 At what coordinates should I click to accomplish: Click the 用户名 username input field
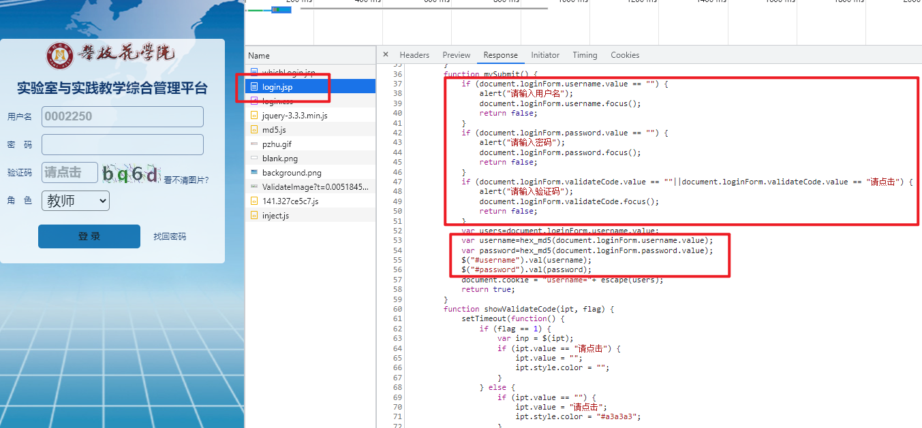point(123,116)
